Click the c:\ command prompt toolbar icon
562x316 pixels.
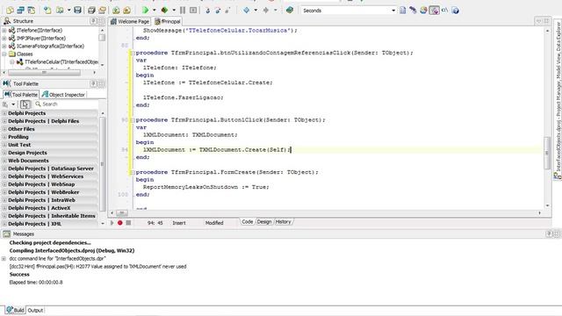click(x=444, y=11)
